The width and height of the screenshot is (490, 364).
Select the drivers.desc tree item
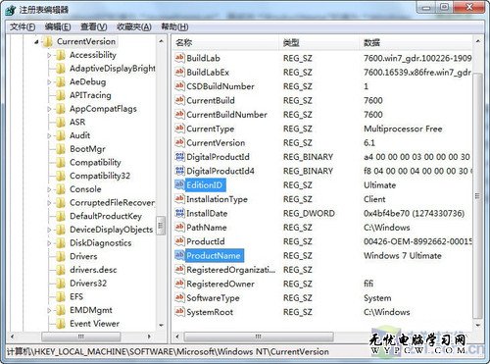click(93, 270)
